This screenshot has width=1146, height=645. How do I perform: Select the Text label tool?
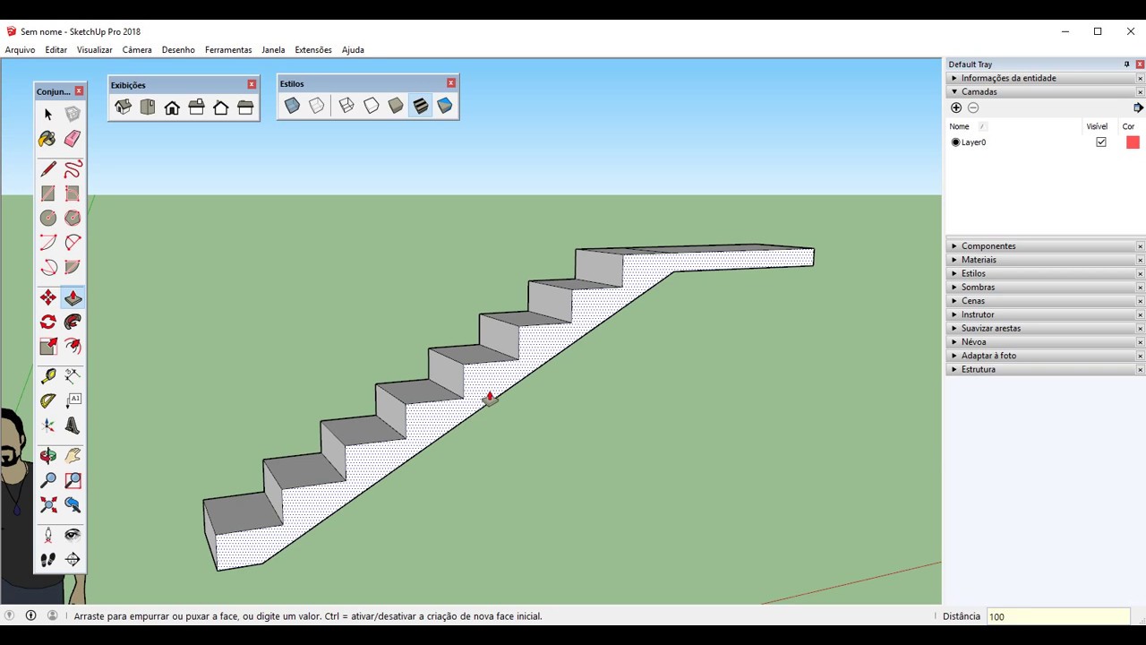tap(73, 400)
